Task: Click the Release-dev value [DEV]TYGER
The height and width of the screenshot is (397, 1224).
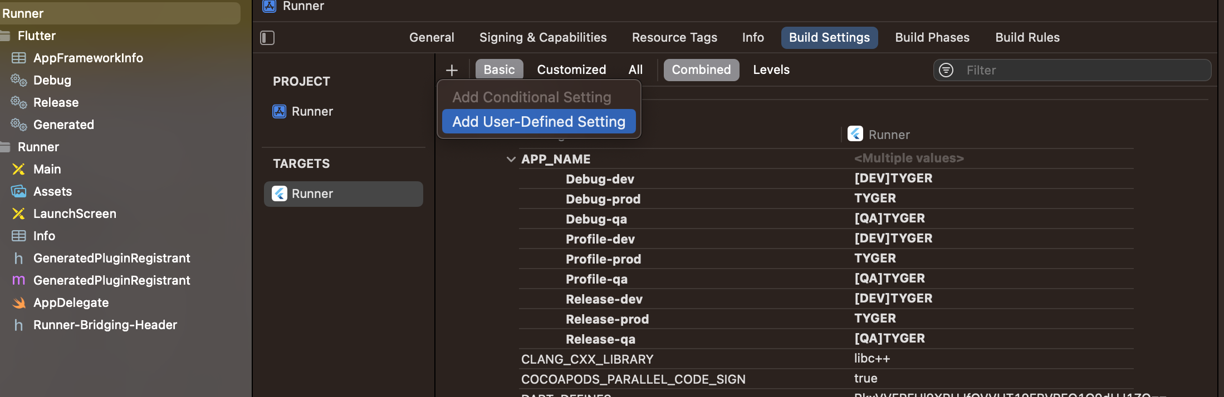Action: (x=893, y=298)
